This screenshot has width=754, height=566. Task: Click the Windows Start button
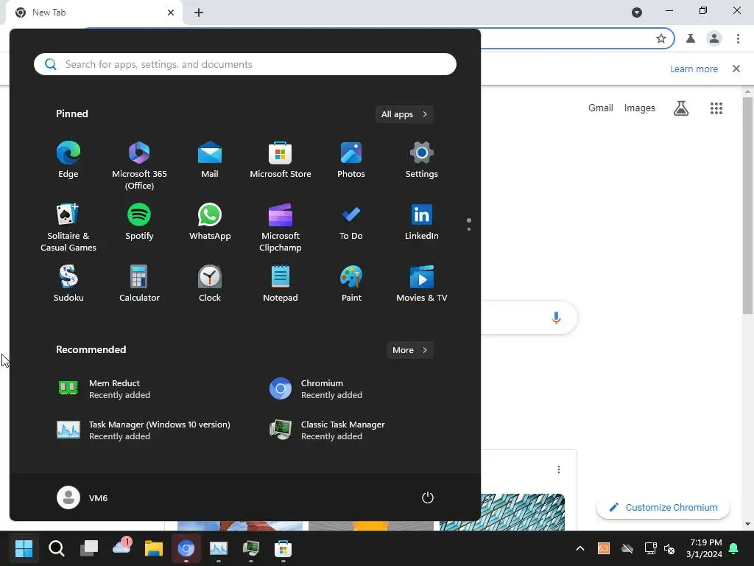(24, 548)
